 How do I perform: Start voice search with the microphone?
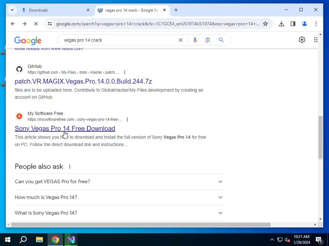pyautogui.click(x=195, y=40)
